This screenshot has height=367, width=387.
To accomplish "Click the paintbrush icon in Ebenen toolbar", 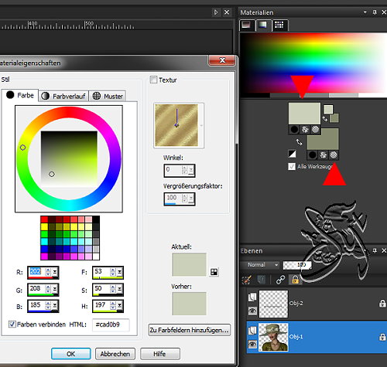I will point(246,280).
